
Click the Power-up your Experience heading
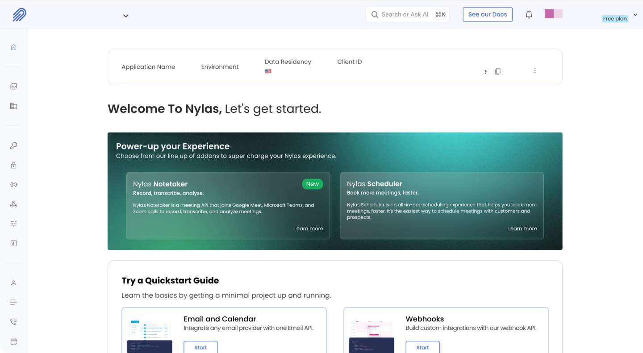point(173,146)
